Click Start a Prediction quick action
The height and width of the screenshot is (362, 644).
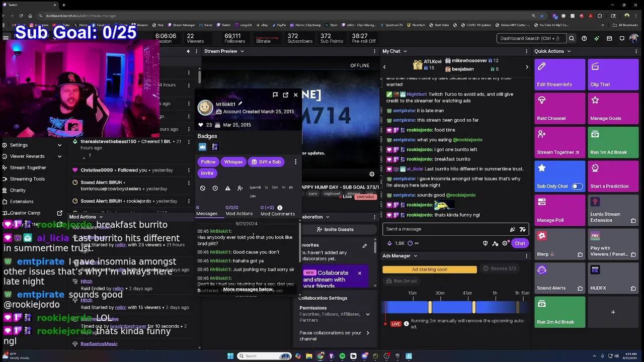point(613,176)
